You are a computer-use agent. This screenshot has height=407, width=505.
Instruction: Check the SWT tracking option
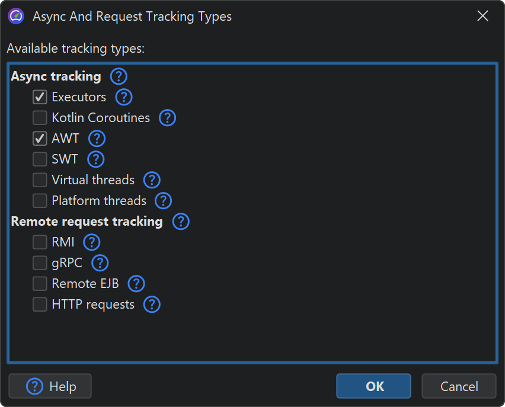point(40,159)
